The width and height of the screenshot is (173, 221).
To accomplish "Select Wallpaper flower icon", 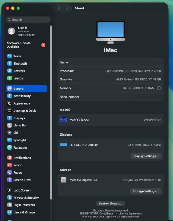I will coord(10,147).
